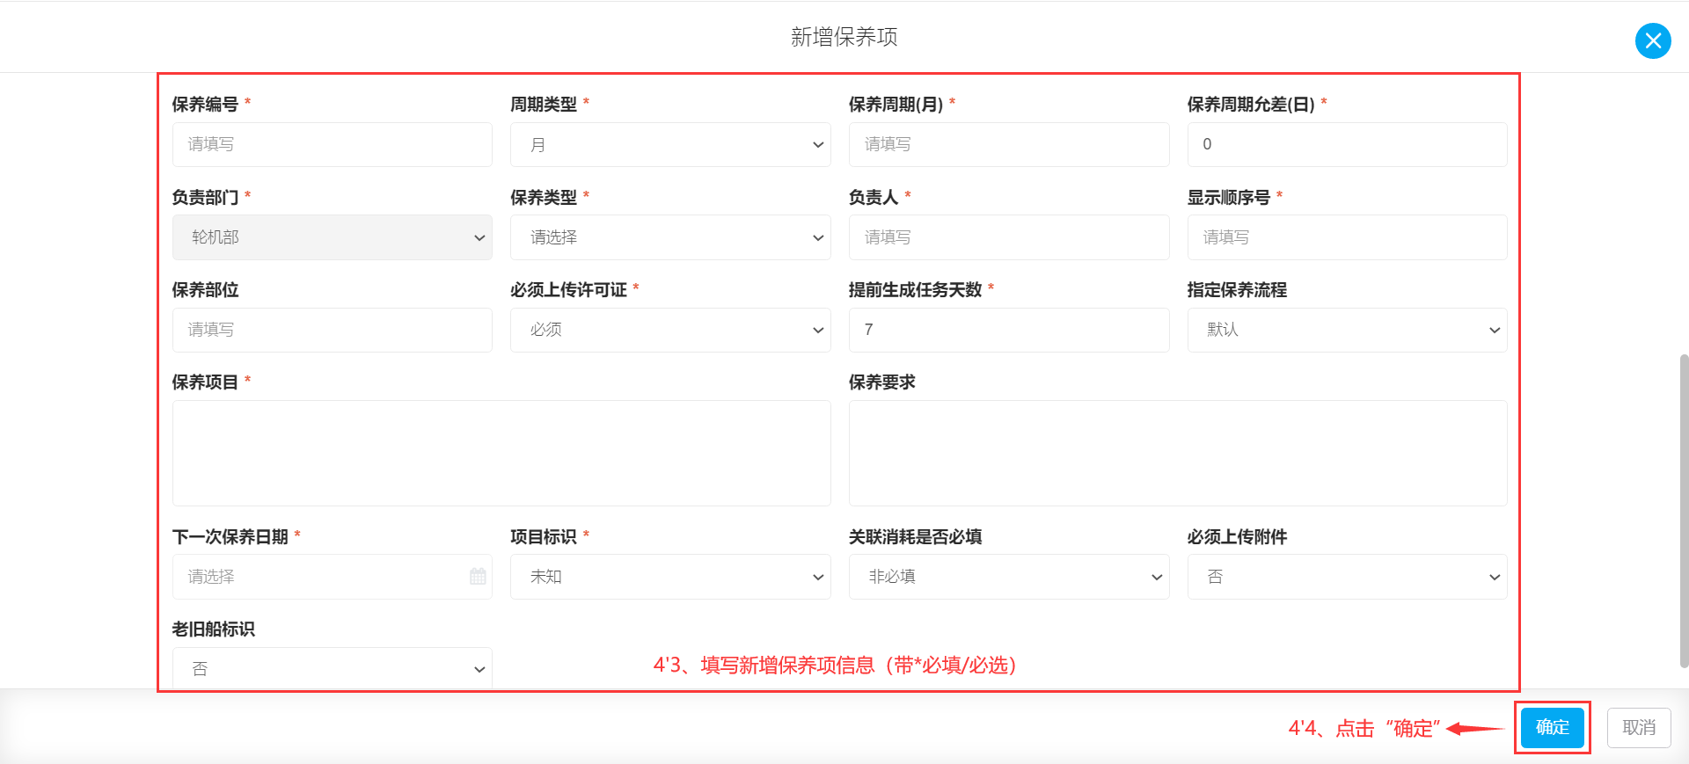This screenshot has height=764, width=1689.
Task: Click the 老旧船标识 label
Action: [213, 629]
